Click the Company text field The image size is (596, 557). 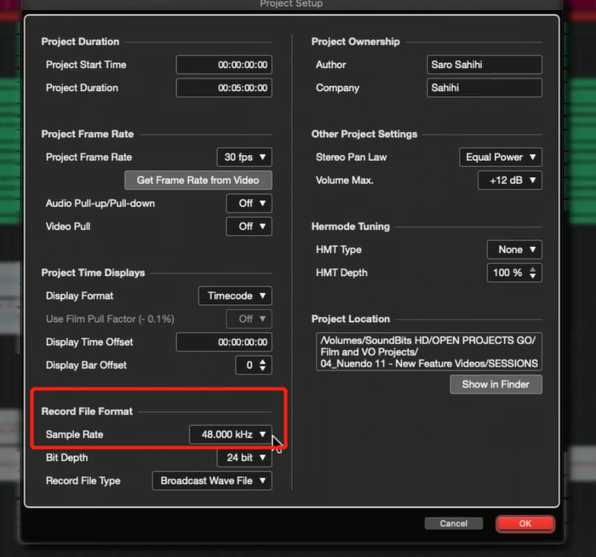point(484,88)
